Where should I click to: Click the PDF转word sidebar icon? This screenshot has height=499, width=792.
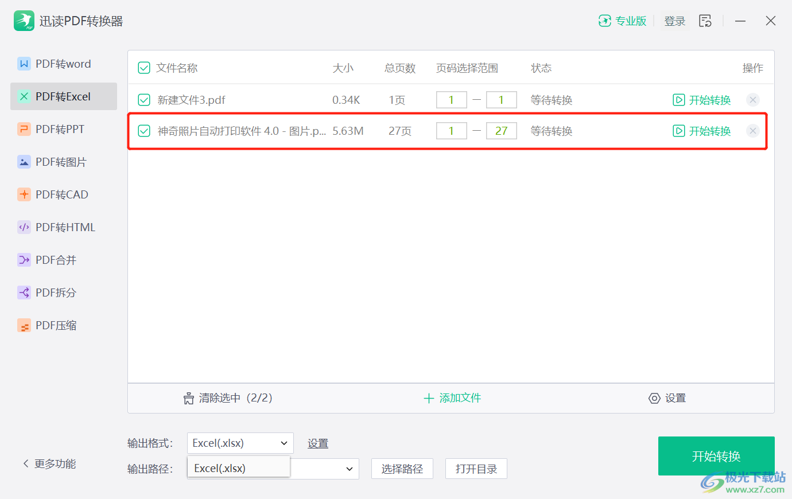pos(24,64)
